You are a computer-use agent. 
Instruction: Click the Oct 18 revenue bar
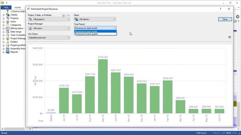(116, 93)
